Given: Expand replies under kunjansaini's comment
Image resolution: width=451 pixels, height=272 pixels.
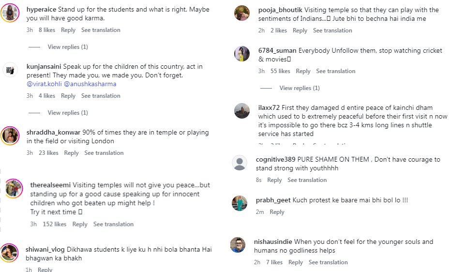Looking at the screenshot, I should click(68, 113).
